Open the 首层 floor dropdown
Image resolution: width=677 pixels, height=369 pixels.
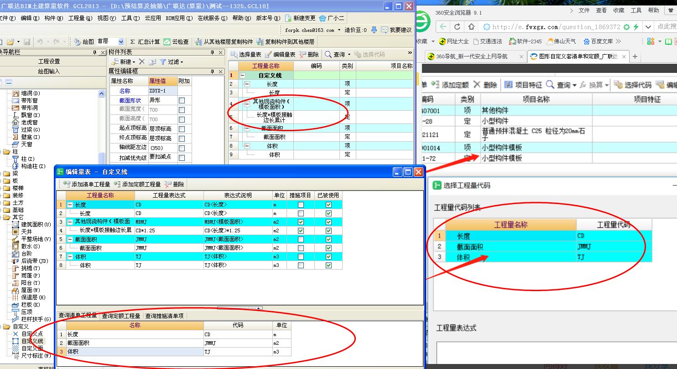click(121, 41)
